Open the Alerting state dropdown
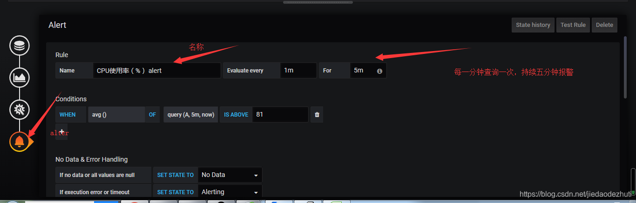 [230, 192]
